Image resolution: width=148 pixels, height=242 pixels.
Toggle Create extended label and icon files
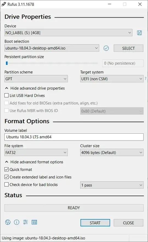[7, 177]
